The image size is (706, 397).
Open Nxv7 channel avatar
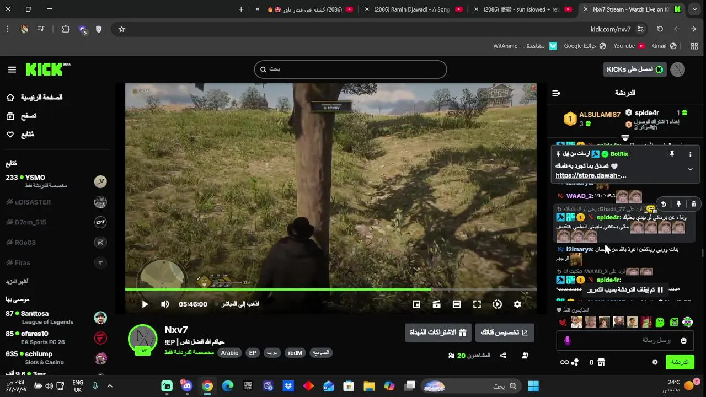click(x=143, y=339)
